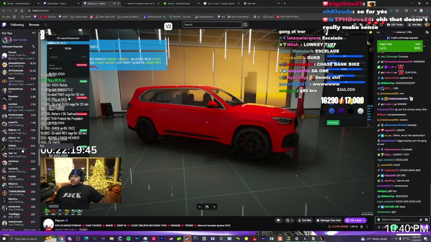Open TORIHUBBARD channel in sidebar

pyautogui.click(x=19, y=193)
